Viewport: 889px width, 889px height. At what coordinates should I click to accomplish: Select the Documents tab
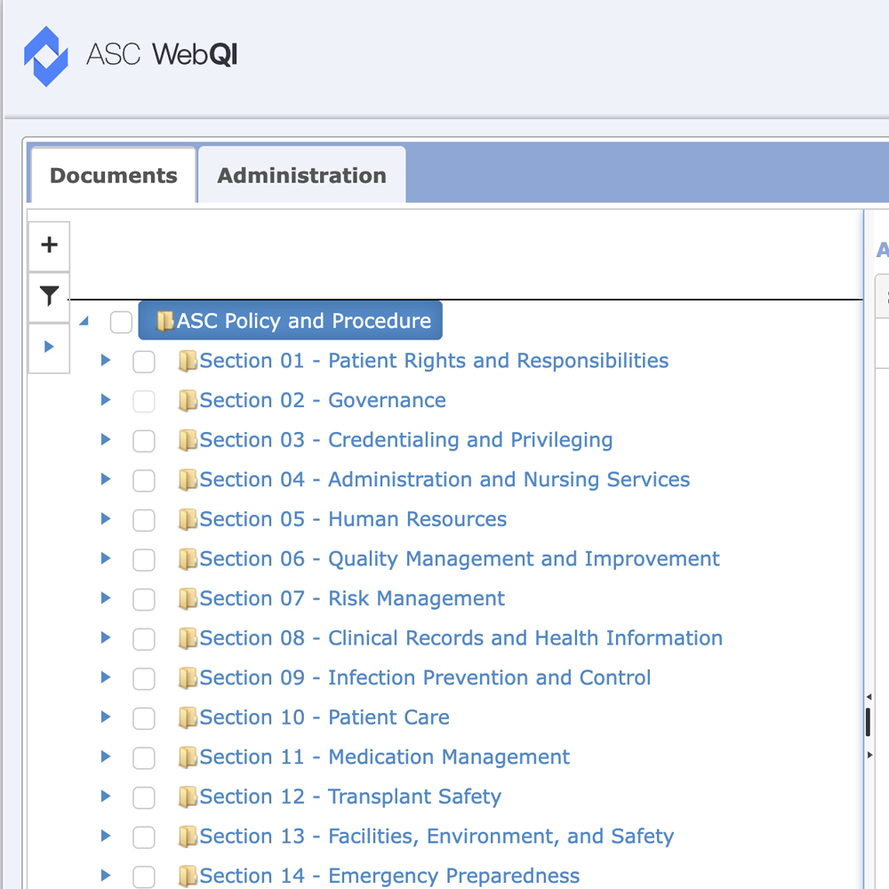(x=113, y=175)
